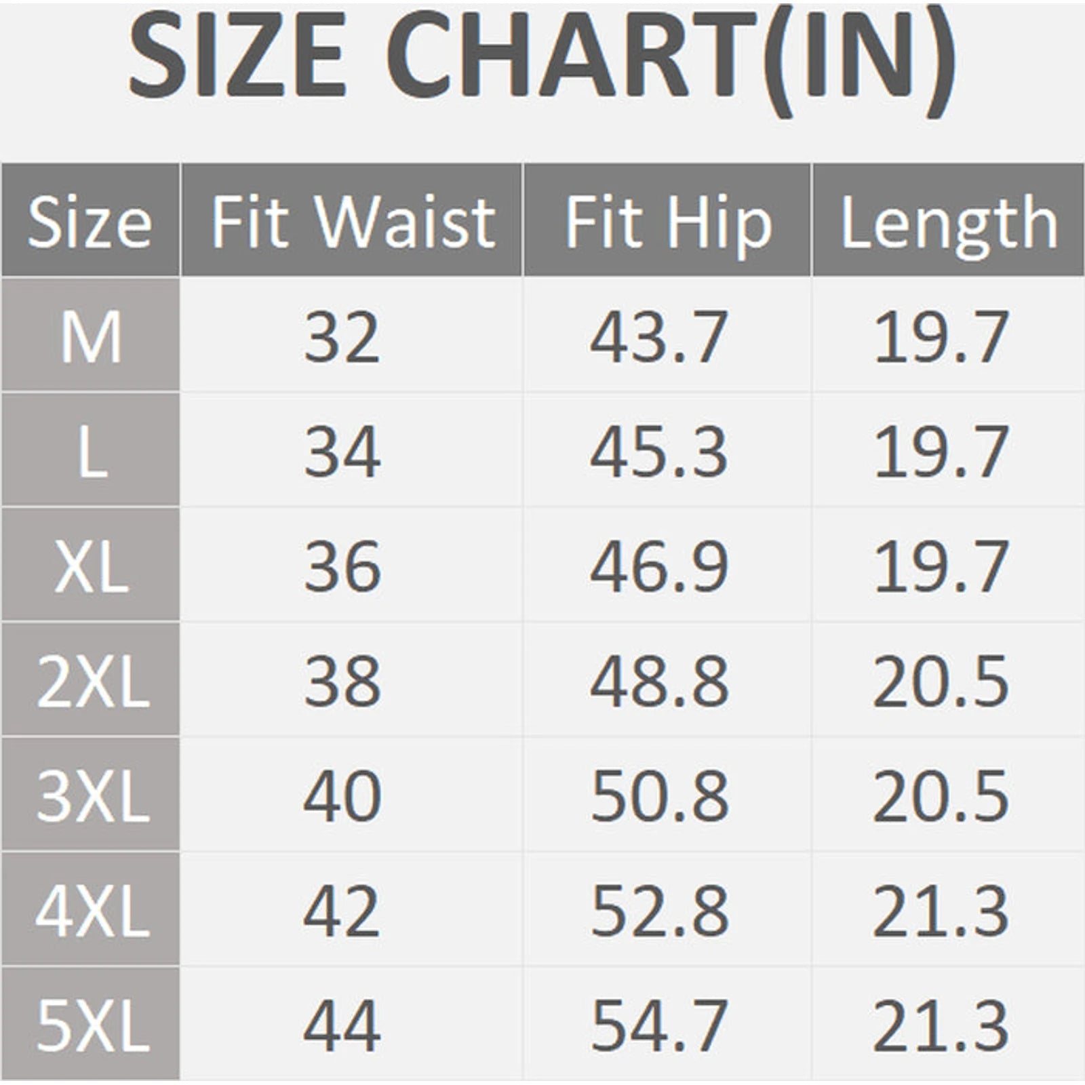
Task: Click the waist value 36
Action: 341,566
